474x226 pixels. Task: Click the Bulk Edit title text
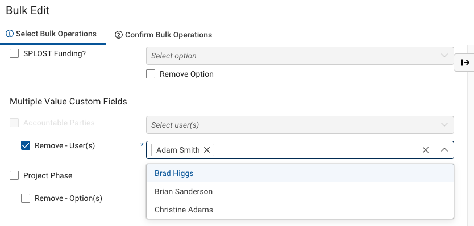[x=27, y=11]
